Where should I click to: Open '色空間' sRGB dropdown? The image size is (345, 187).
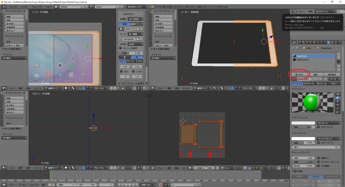tap(135, 44)
